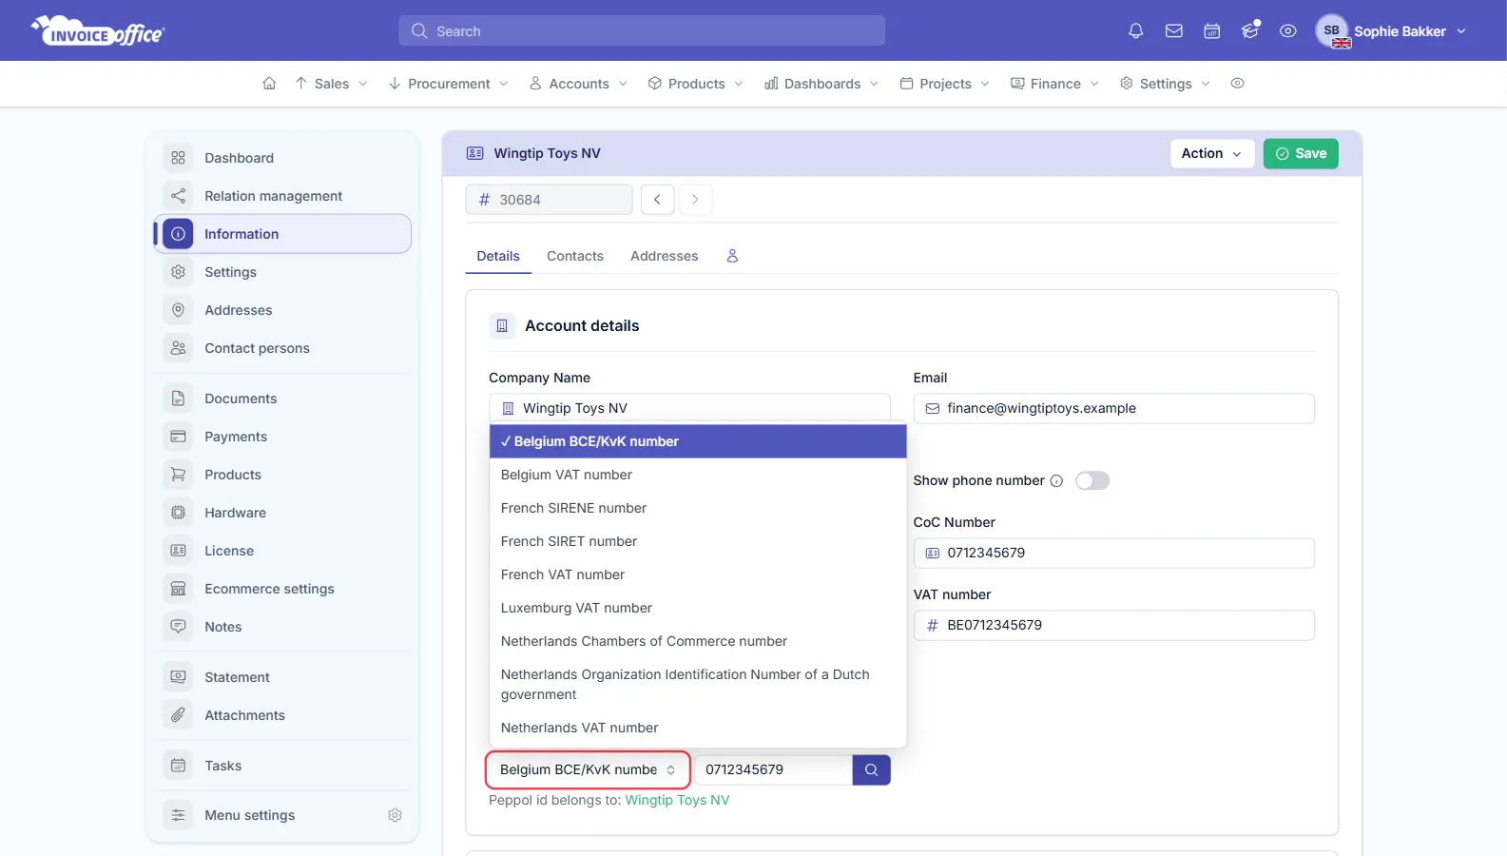The image size is (1507, 856).
Task: Open Attachments in the sidebar
Action: pos(282,715)
